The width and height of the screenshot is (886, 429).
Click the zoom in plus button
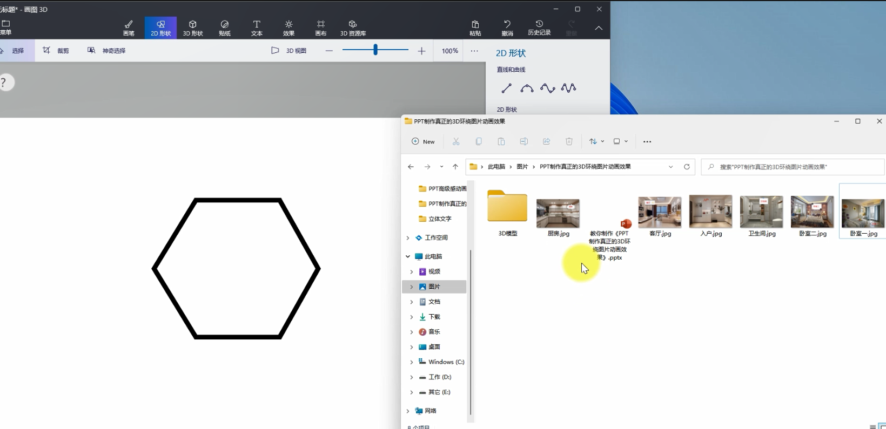click(x=422, y=51)
